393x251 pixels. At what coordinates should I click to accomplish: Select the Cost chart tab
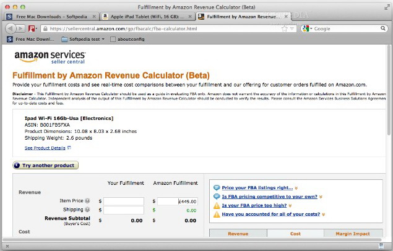(295, 233)
